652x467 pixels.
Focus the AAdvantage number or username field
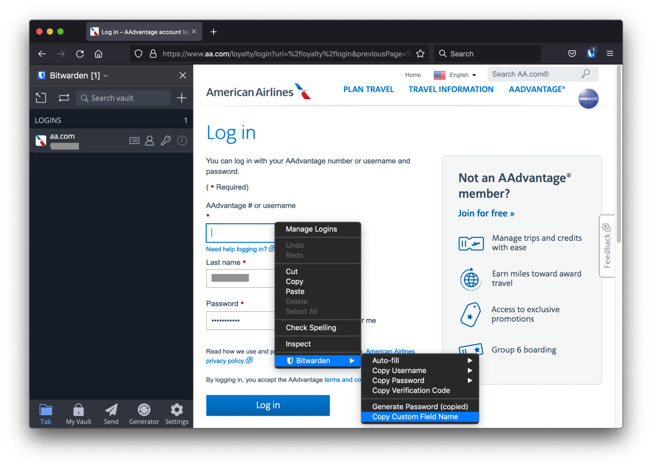point(241,233)
